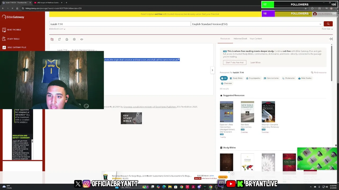The height and width of the screenshot is (190, 339).
Task: Open Microsoft Edge from taskbar
Action: [x=164, y=187]
